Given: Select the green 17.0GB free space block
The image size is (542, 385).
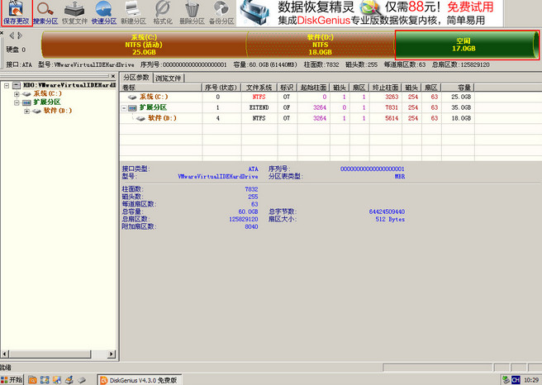Looking at the screenshot, I should pyautogui.click(x=466, y=45).
